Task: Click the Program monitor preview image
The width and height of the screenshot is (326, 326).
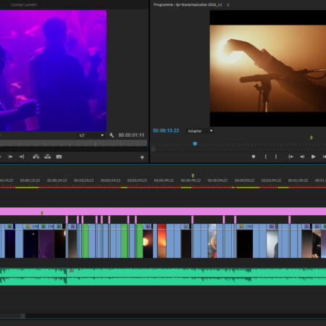Action: coord(268,68)
